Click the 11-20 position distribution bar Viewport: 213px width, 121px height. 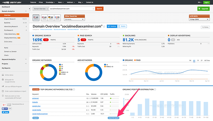pos(147,107)
